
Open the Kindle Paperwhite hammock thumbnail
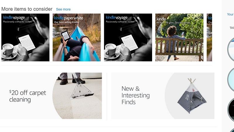pos(77,38)
